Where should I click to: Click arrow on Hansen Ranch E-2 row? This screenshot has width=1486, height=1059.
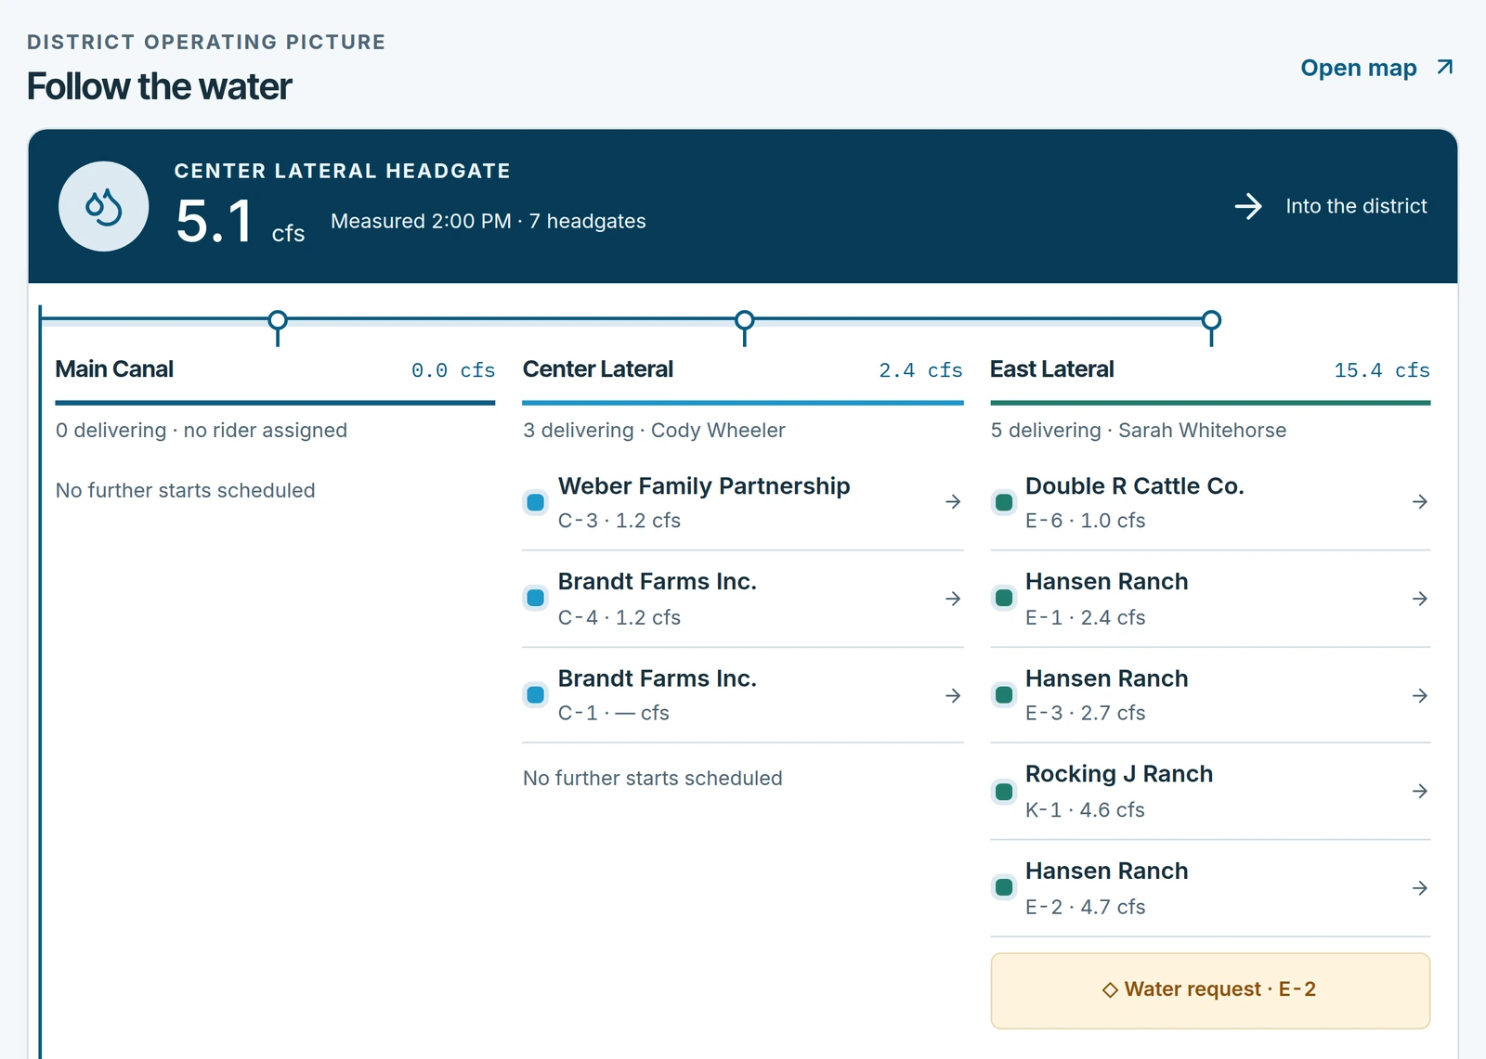click(1420, 888)
